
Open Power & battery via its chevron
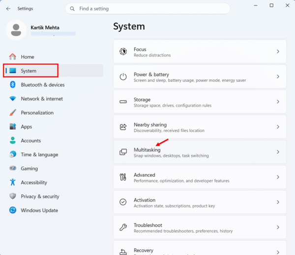coord(278,76)
